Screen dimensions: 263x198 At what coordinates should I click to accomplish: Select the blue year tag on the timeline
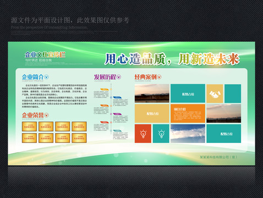[x=117, y=97]
